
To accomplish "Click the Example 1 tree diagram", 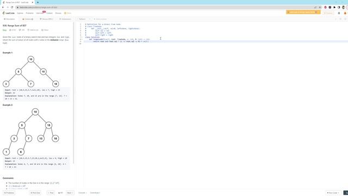I will [x=31, y=71].
